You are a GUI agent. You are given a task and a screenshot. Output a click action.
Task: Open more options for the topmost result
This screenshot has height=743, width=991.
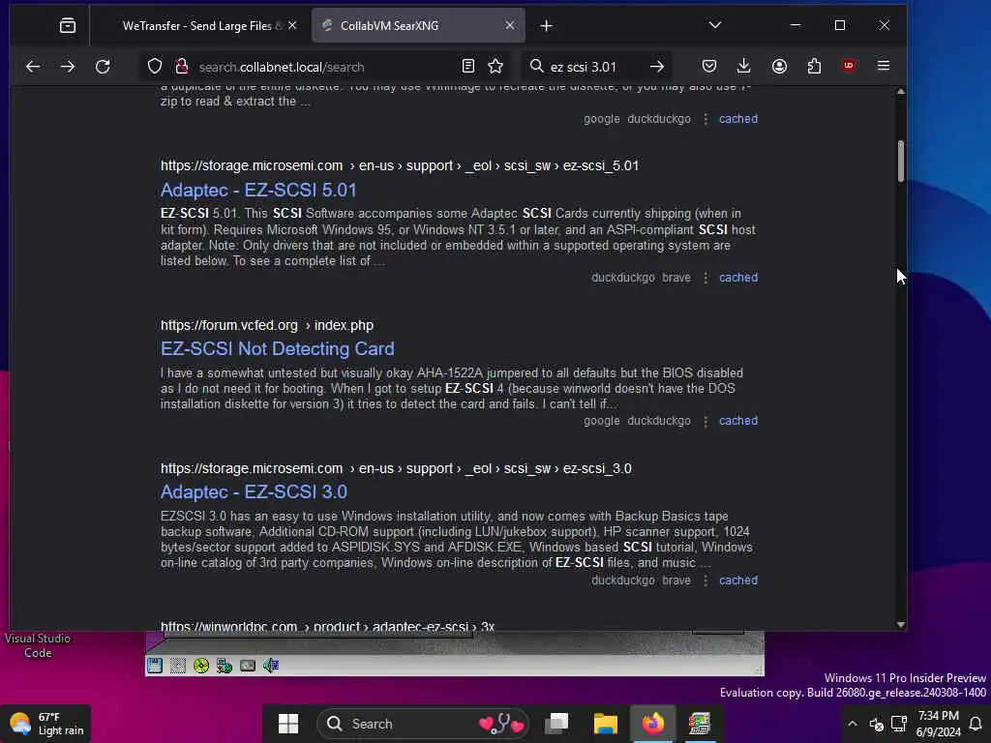(x=706, y=119)
